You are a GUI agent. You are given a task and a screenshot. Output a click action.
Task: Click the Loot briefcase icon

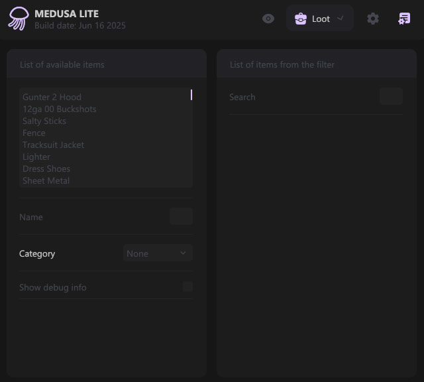tap(301, 19)
